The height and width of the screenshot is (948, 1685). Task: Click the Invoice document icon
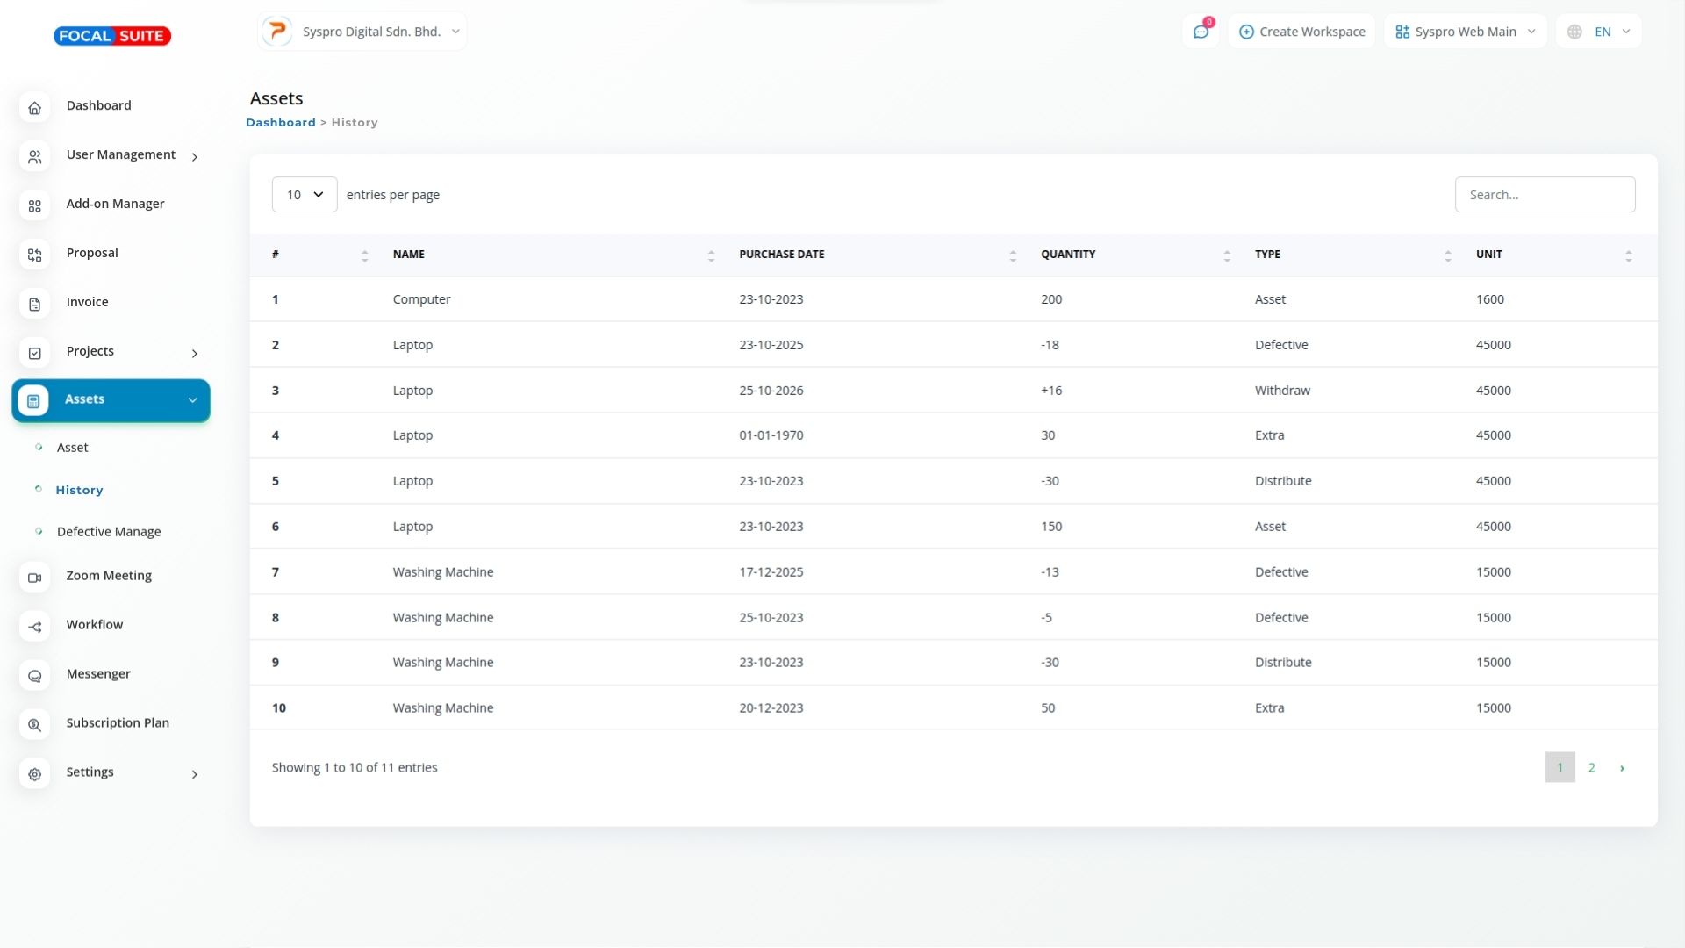(34, 305)
